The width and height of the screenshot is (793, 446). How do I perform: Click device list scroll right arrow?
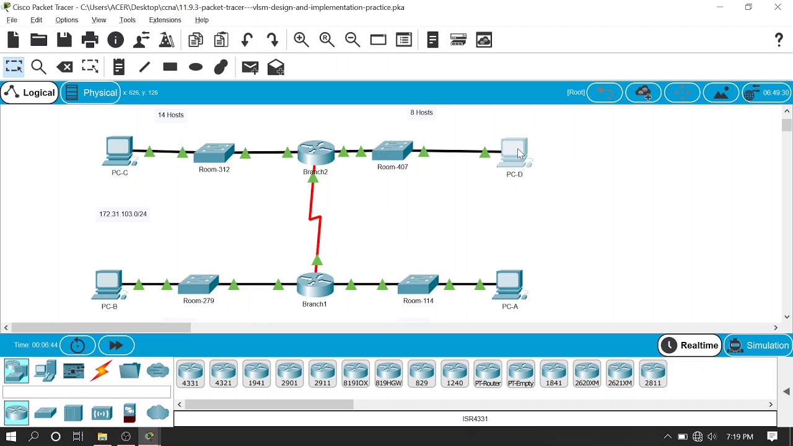771,404
